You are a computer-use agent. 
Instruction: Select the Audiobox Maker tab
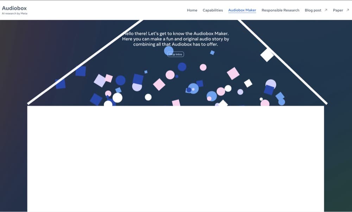[x=242, y=10]
